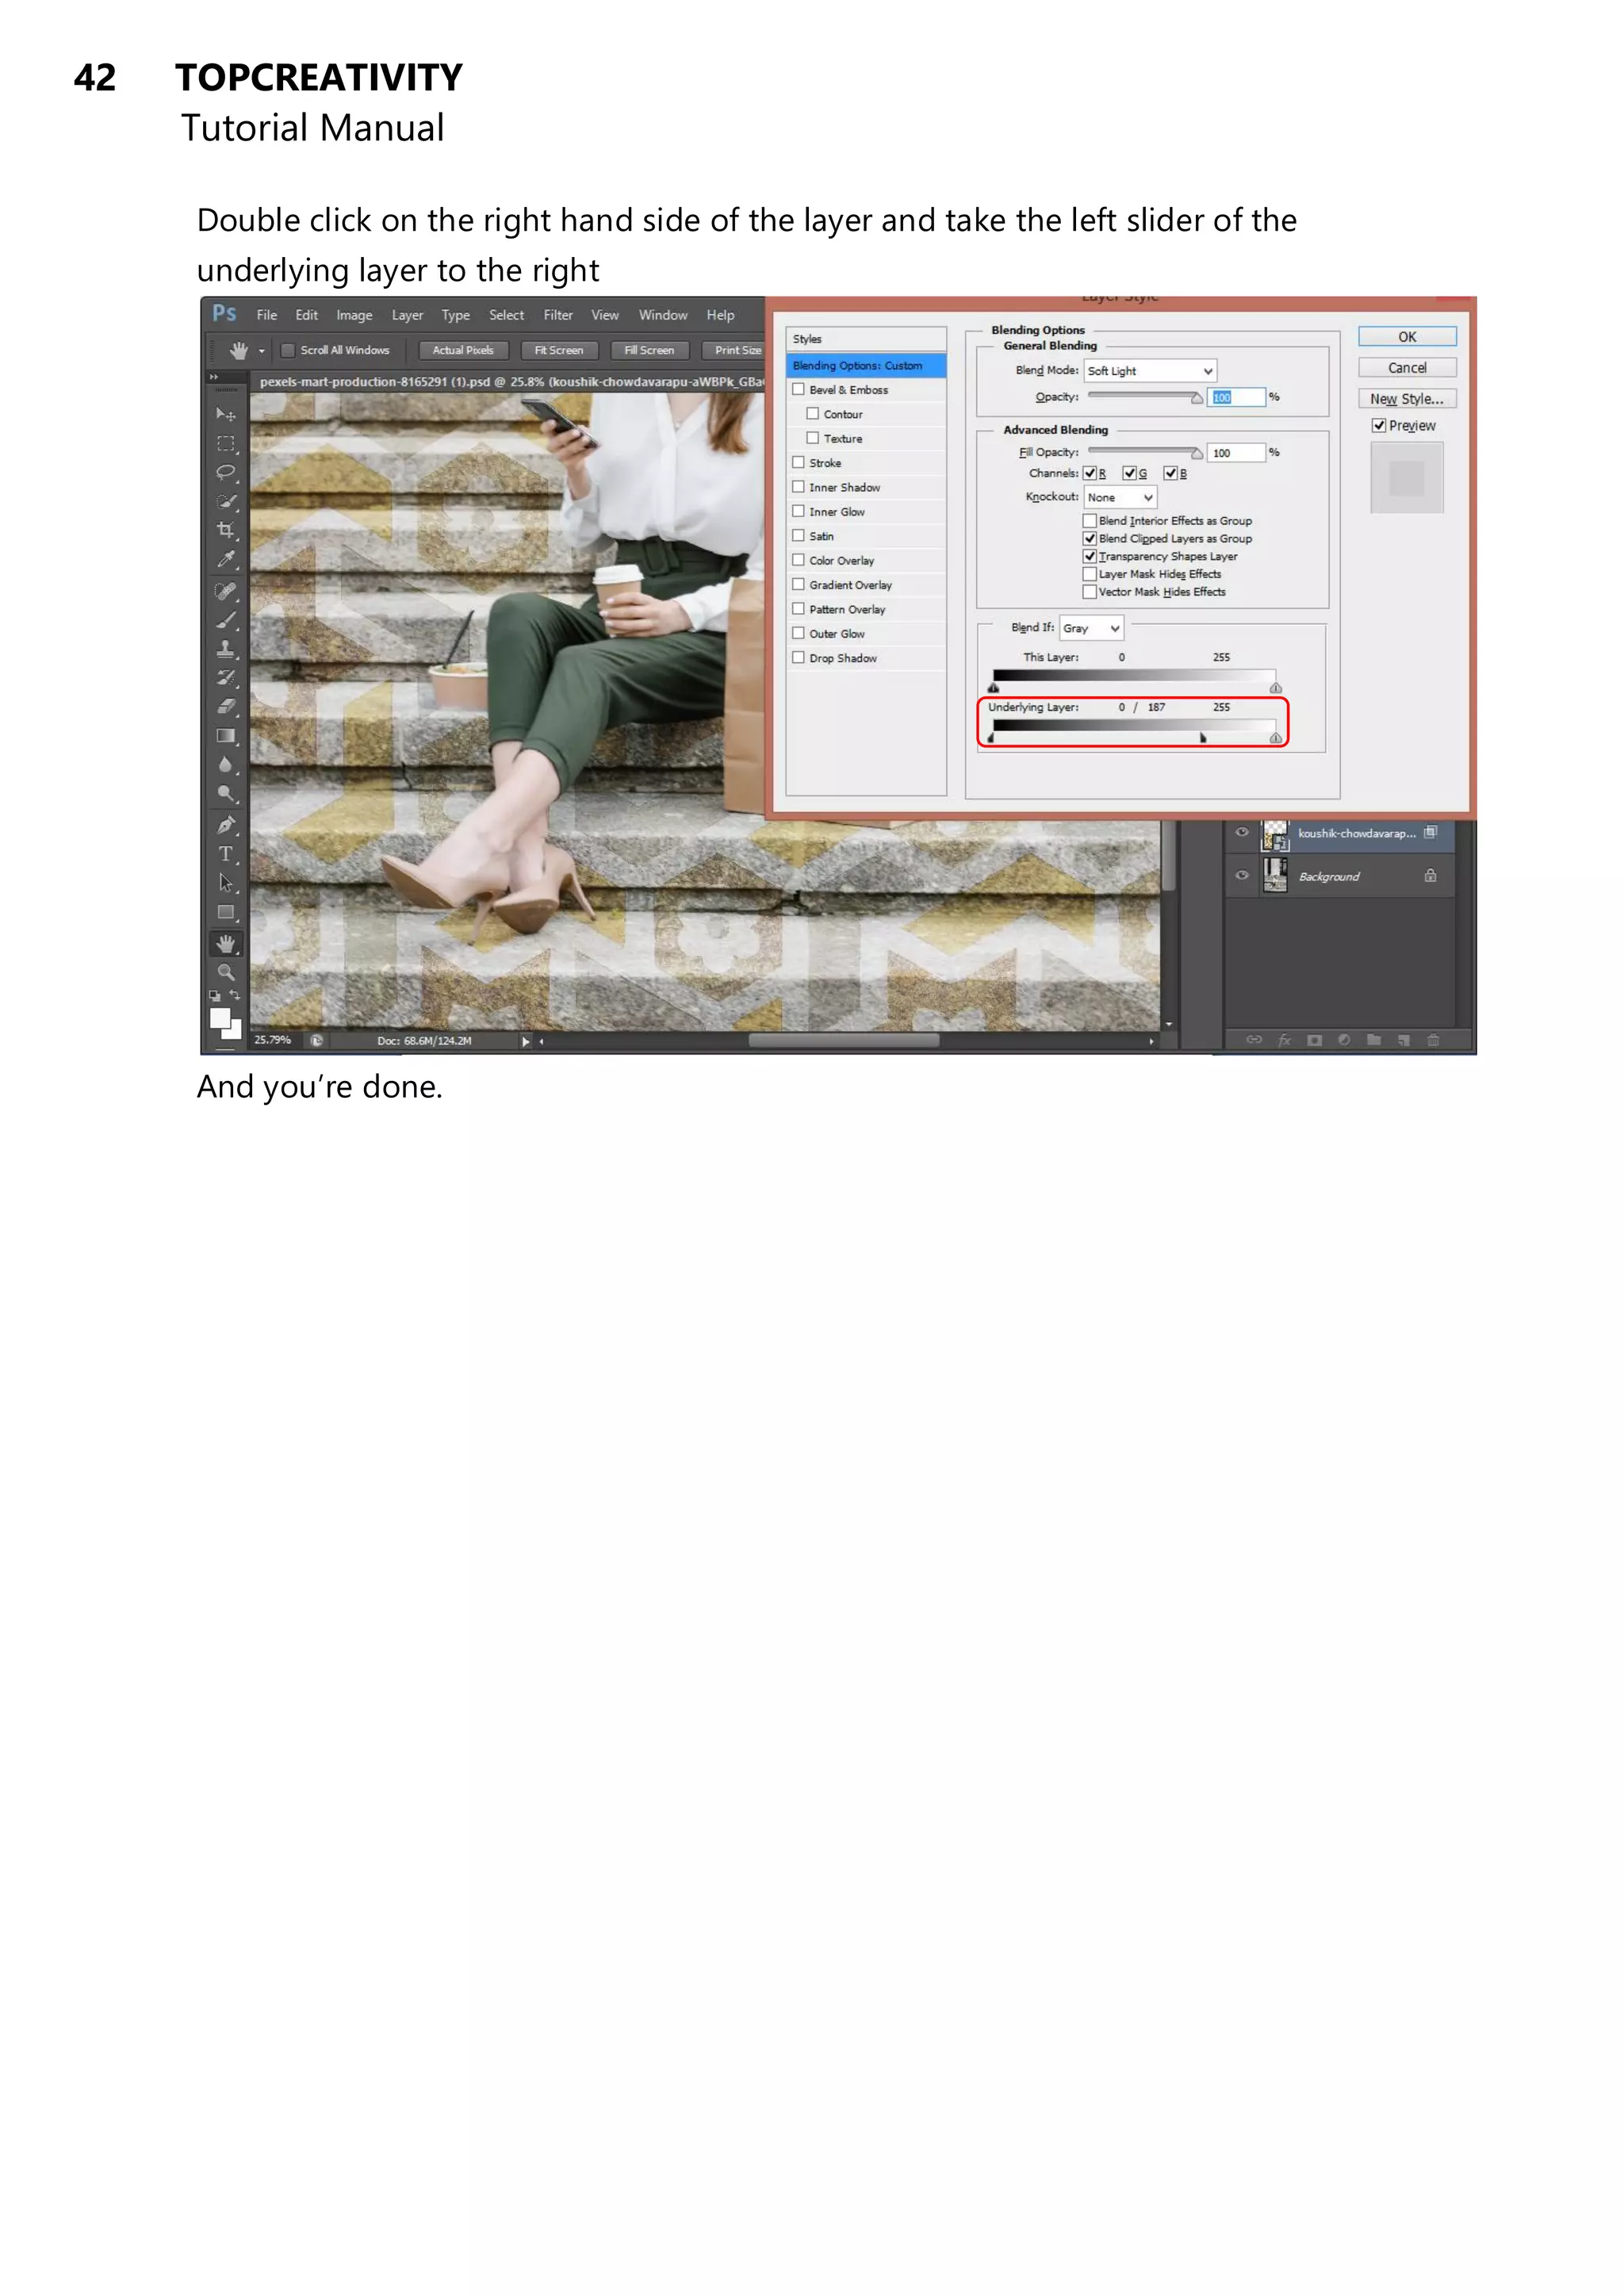Click the new group folder icon
1624x2296 pixels.
tap(1374, 1040)
